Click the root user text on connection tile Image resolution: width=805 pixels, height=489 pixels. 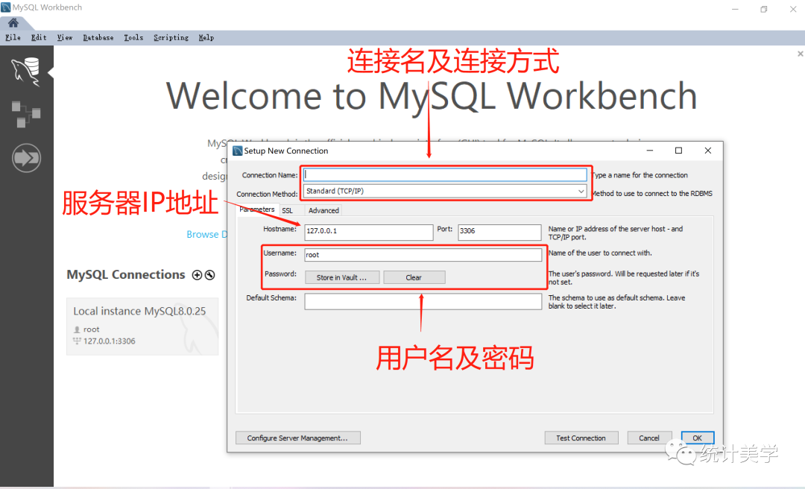(92, 329)
